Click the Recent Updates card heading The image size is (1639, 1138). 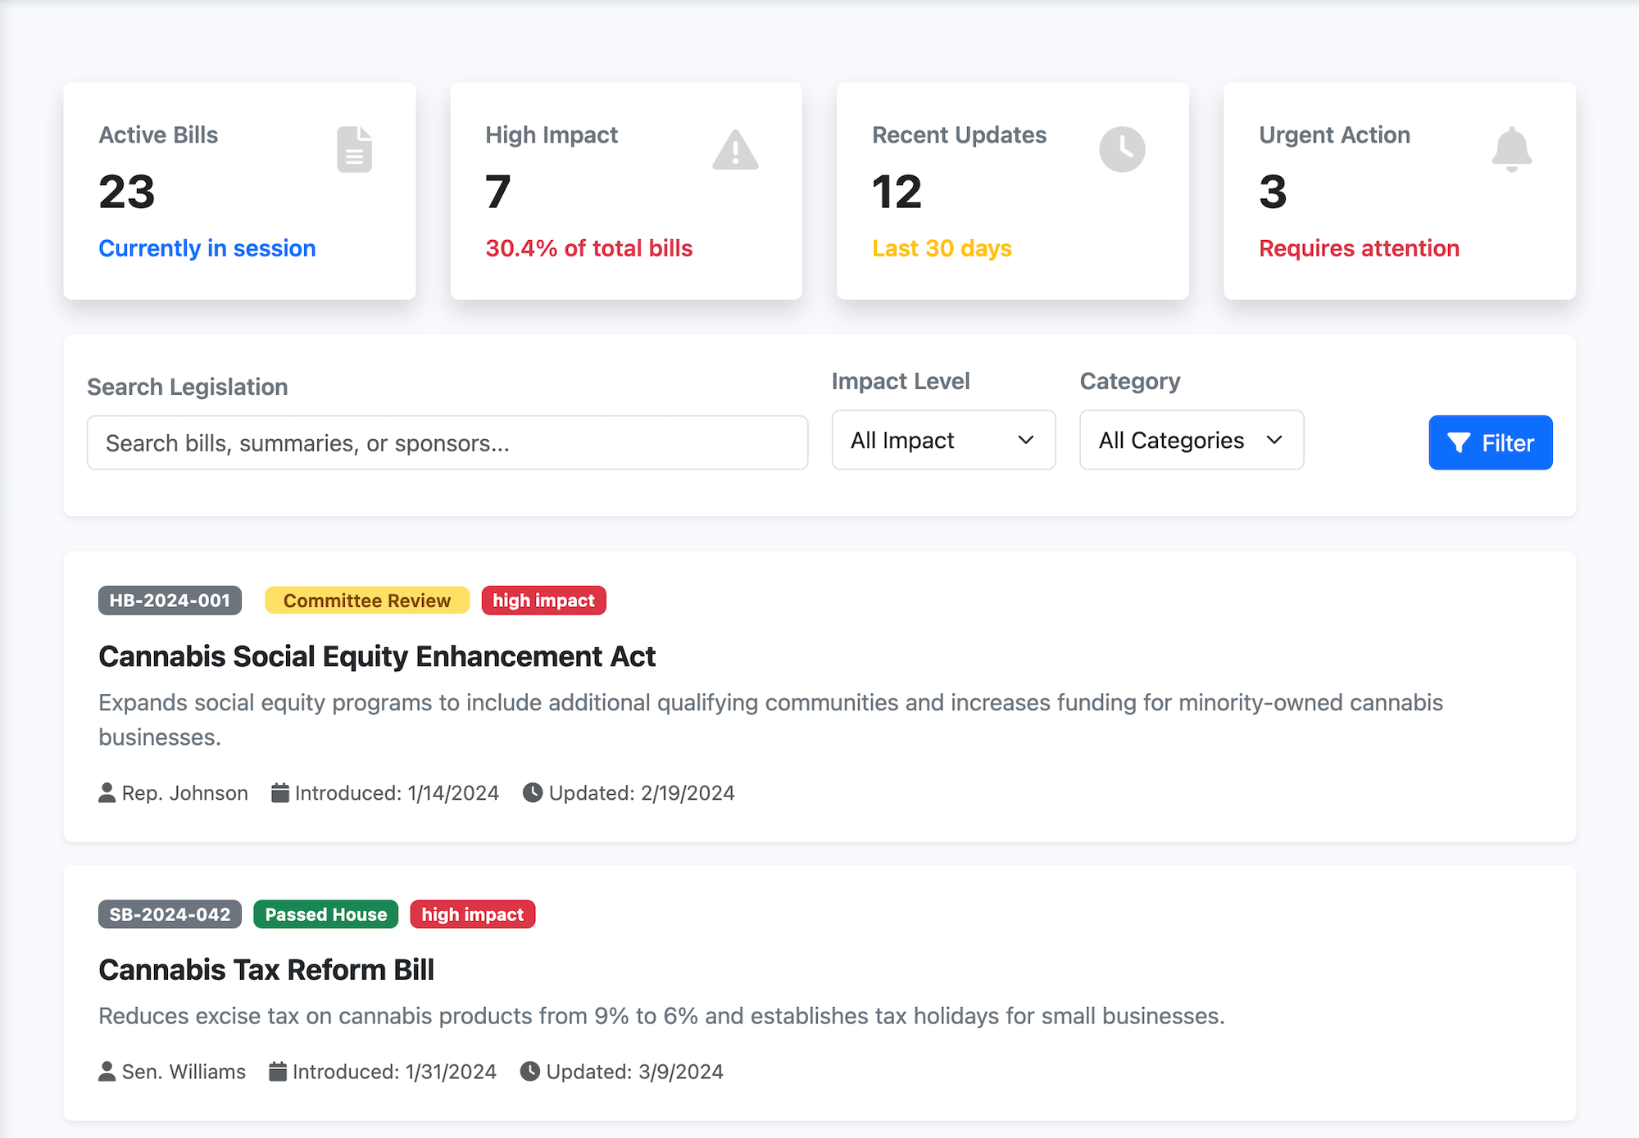point(960,134)
